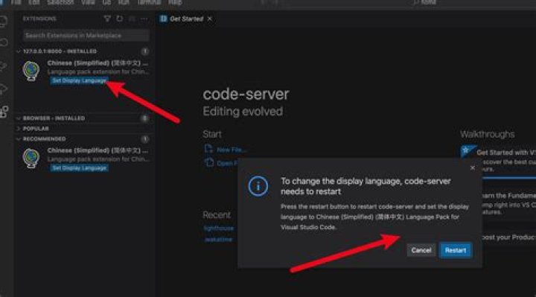
Task: Click Set Display Language on installed Chinese pack
Action: click(80, 80)
